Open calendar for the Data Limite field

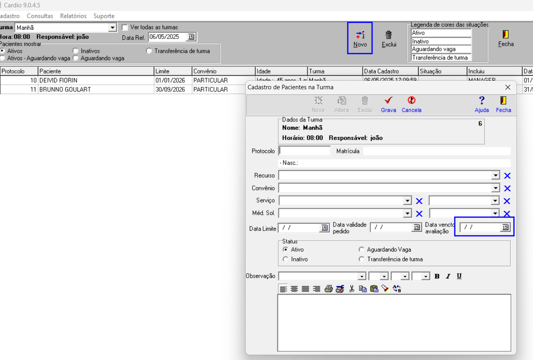pyautogui.click(x=324, y=228)
